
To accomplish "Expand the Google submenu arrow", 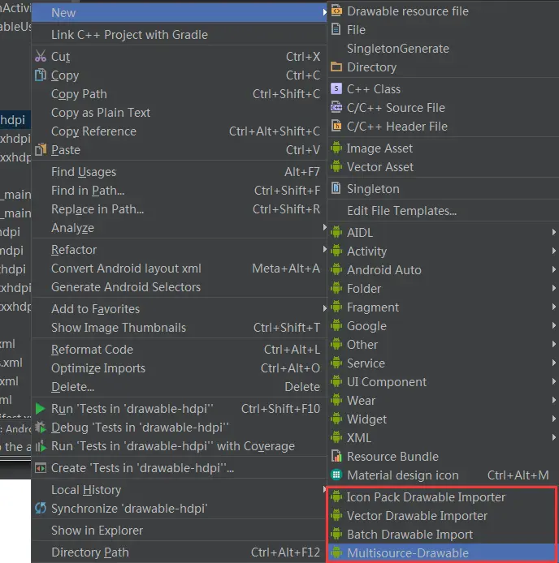I will click(x=554, y=325).
